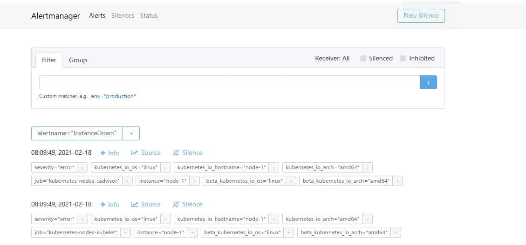This screenshot has width=526, height=245.
Task: Expand Info for the kubelet alert
Action: (109, 205)
